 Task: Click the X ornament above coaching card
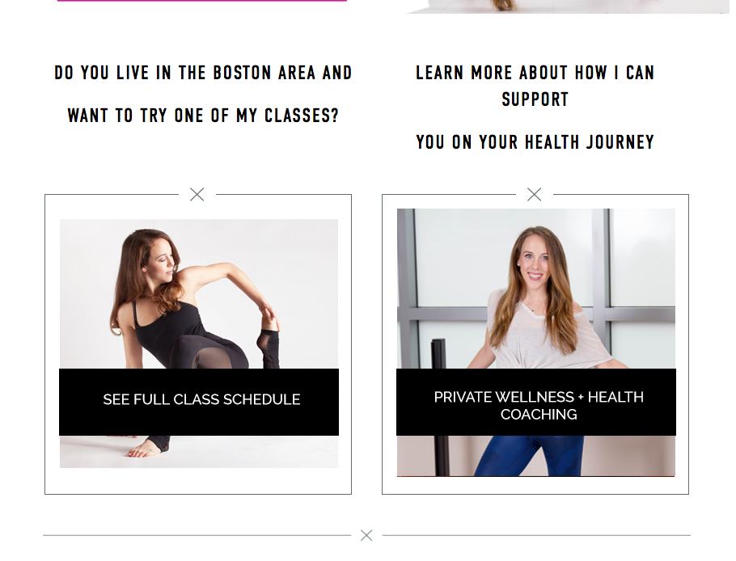coord(534,194)
